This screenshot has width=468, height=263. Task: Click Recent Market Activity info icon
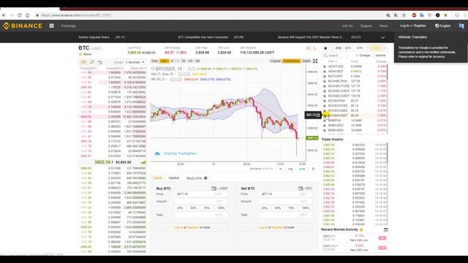[x=361, y=229]
